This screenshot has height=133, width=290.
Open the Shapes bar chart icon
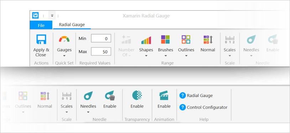[x=146, y=40]
